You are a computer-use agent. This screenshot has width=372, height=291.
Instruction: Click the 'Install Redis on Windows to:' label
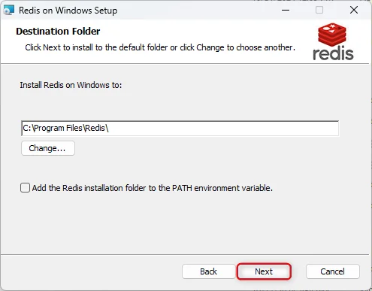point(71,85)
